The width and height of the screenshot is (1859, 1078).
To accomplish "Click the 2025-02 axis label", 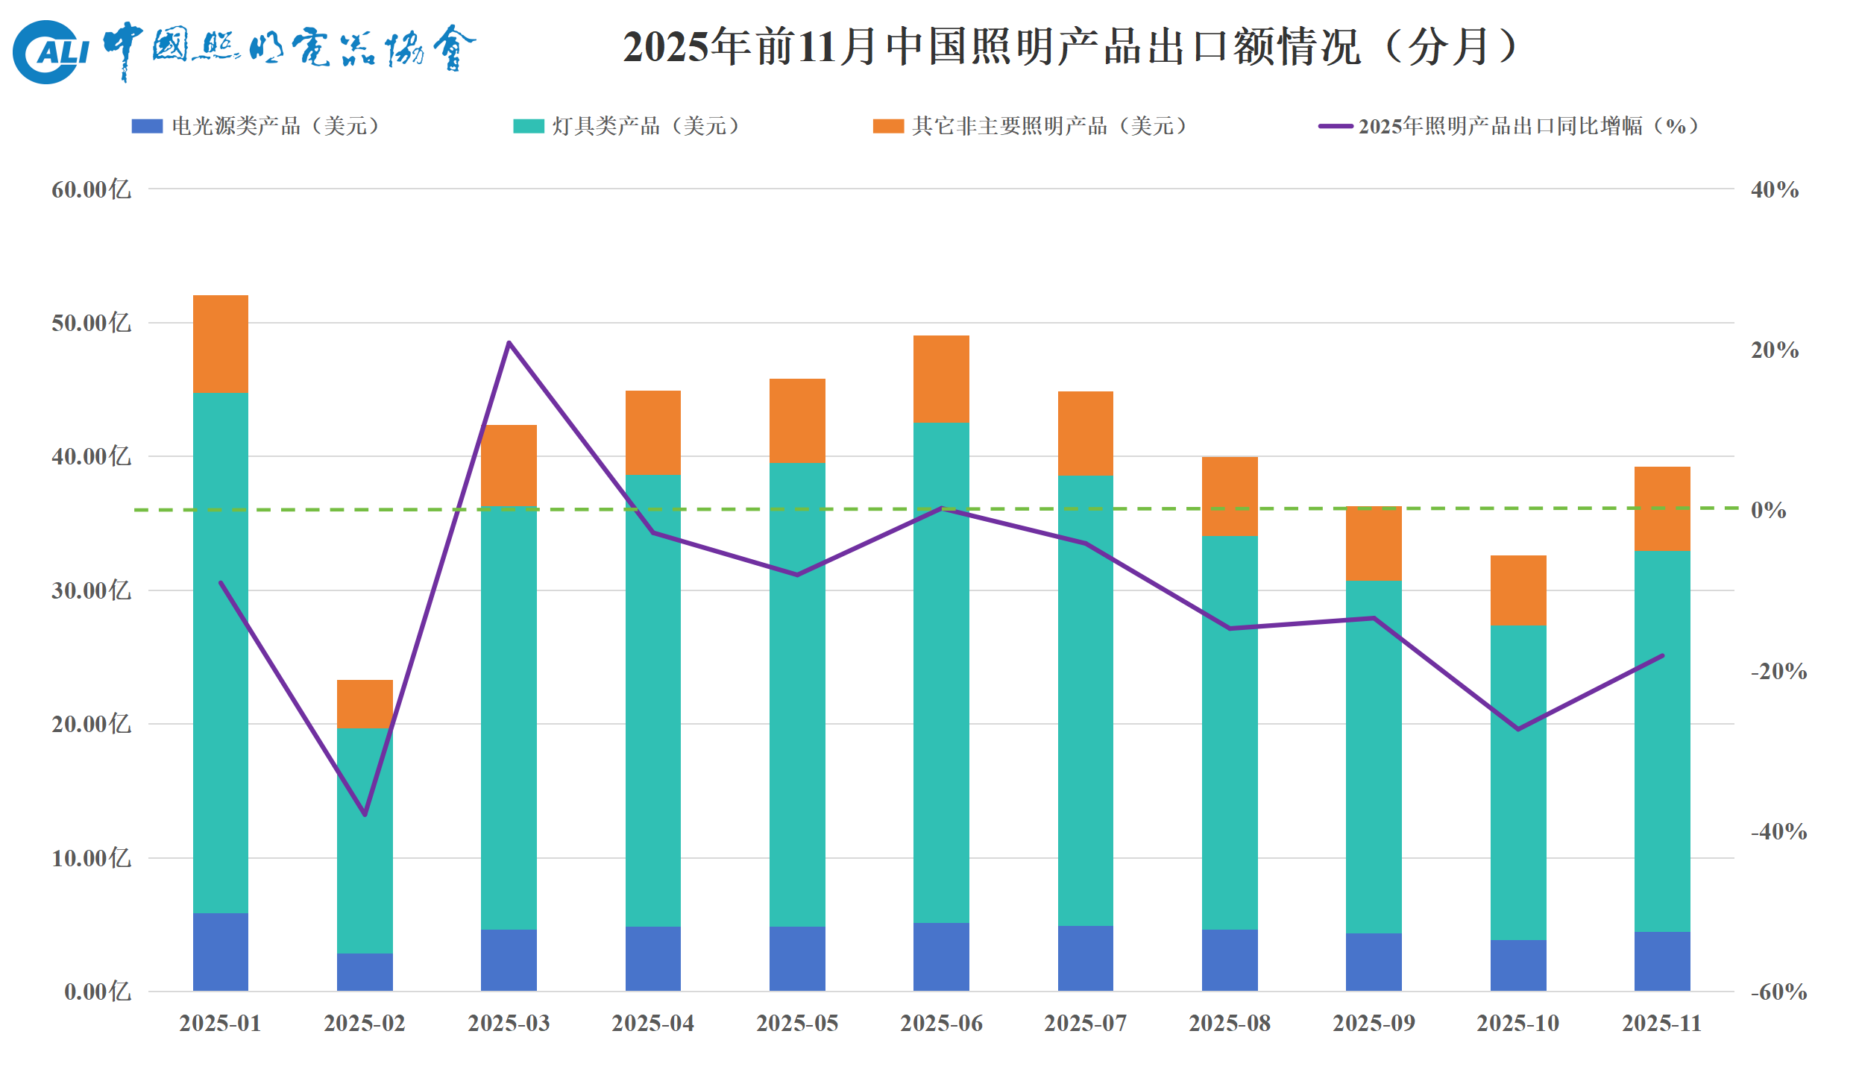I will (x=364, y=1024).
